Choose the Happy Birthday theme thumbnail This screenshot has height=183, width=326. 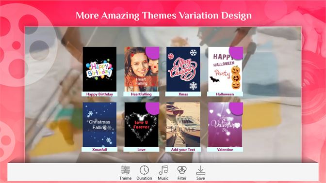point(99,69)
